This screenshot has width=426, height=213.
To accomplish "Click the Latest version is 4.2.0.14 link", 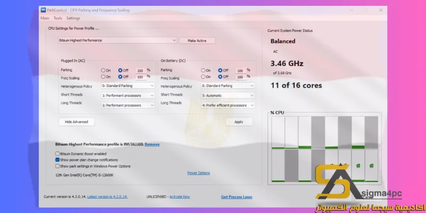I will [108, 196].
